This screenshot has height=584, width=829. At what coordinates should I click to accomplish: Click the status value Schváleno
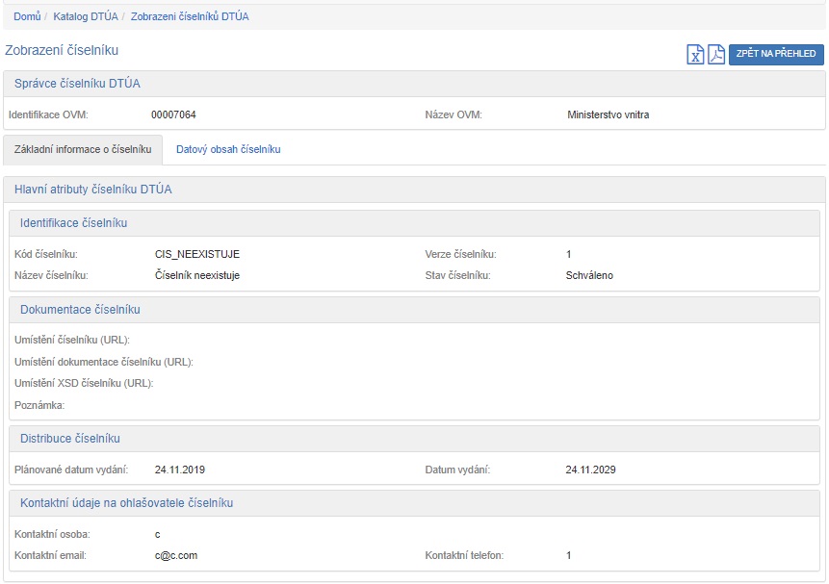tap(589, 275)
